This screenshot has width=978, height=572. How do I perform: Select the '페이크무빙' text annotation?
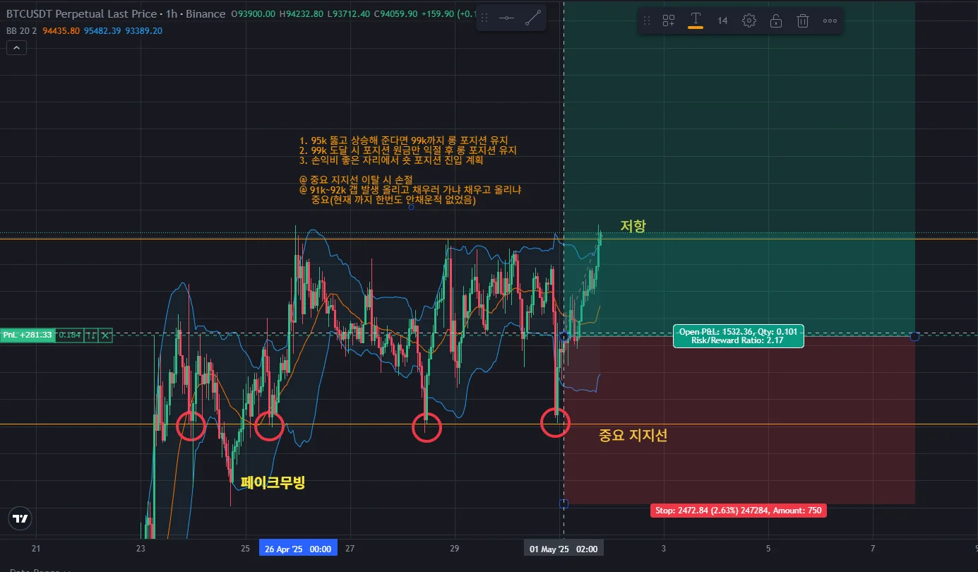[x=273, y=483]
